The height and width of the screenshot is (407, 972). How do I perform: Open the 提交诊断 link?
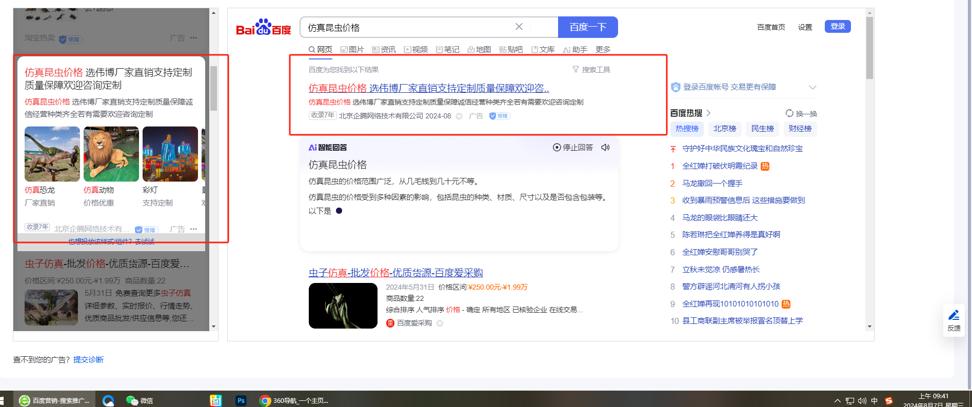tap(88, 360)
